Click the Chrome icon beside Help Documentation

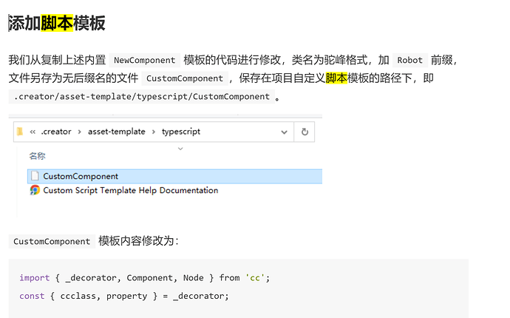click(34, 190)
